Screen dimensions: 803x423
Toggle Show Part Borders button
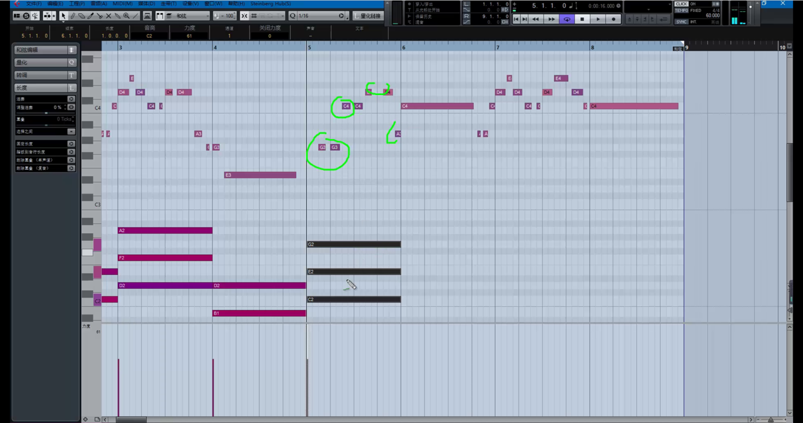pyautogui.click(x=159, y=16)
